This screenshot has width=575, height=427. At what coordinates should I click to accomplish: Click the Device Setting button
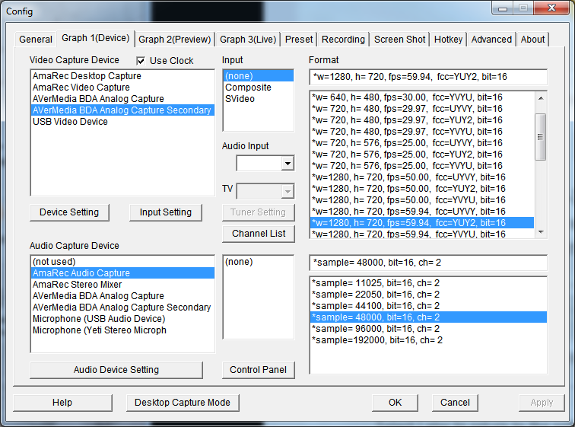pyautogui.click(x=69, y=212)
